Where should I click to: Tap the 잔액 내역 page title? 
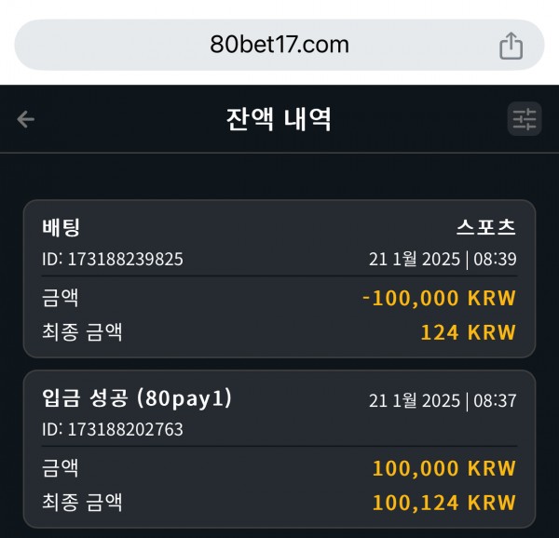[279, 119]
